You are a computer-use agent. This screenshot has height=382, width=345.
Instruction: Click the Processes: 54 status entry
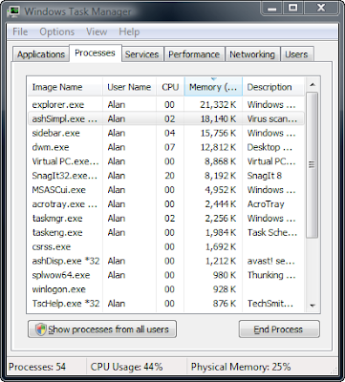pos(37,367)
